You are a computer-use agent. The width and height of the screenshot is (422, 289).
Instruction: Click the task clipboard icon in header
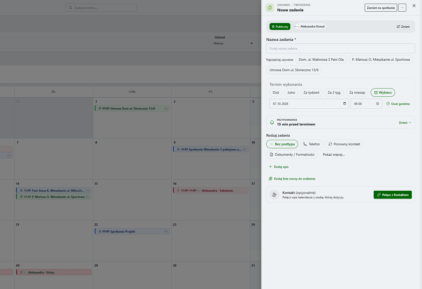270,8
